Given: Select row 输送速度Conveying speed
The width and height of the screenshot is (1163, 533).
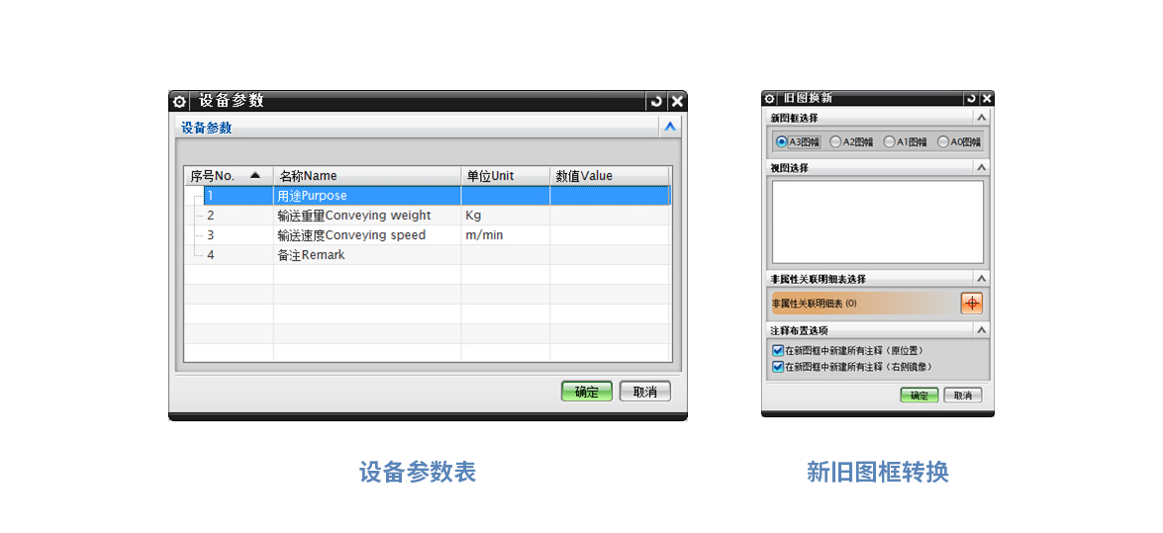Looking at the screenshot, I should 428,235.
